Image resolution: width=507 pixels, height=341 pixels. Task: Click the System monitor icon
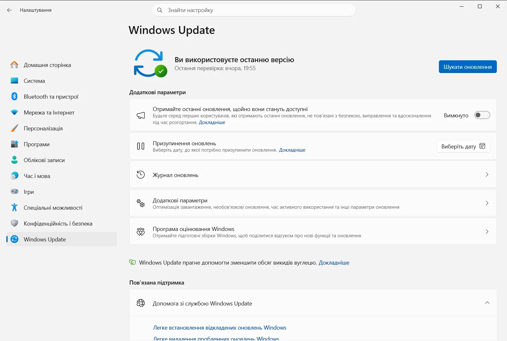[x=14, y=81]
